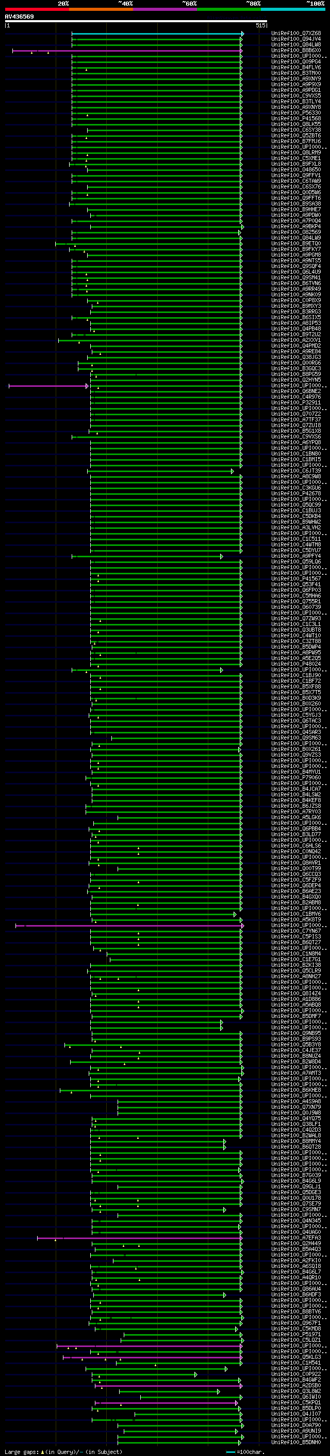Image resolution: width=330 pixels, height=1456 pixels.
Task: Open hit UniRef100_A9PDG1
Action: (x=296, y=90)
